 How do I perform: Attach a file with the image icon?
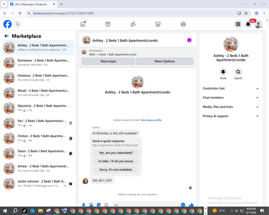(x=91, y=205)
